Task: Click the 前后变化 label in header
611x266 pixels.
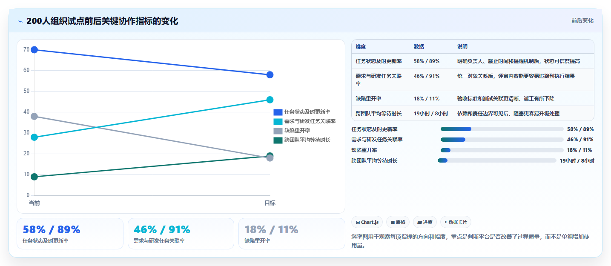Action: [582, 21]
